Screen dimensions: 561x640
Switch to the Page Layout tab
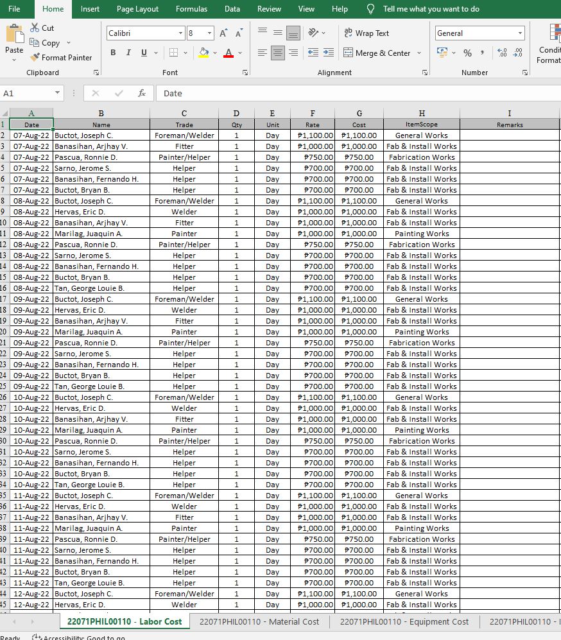137,9
